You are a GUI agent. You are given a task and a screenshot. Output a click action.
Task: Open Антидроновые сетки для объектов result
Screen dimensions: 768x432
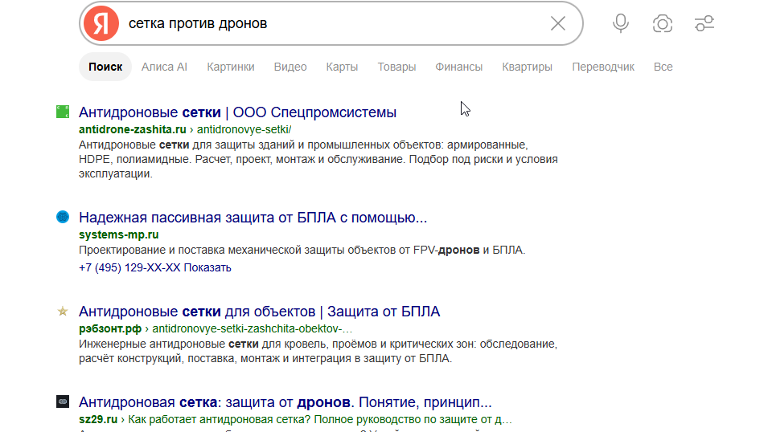pyautogui.click(x=259, y=312)
